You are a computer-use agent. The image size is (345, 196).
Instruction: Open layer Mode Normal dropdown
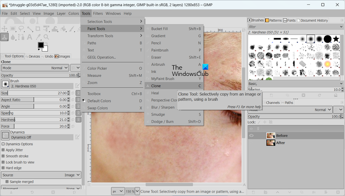pyautogui.click(x=290, y=110)
